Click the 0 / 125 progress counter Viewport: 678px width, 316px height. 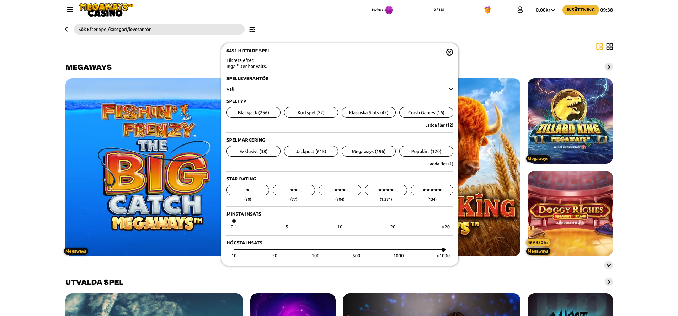439,10
